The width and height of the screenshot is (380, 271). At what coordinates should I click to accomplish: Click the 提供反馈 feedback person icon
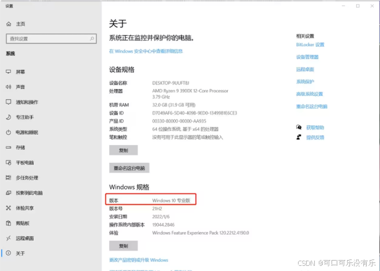(x=299, y=137)
